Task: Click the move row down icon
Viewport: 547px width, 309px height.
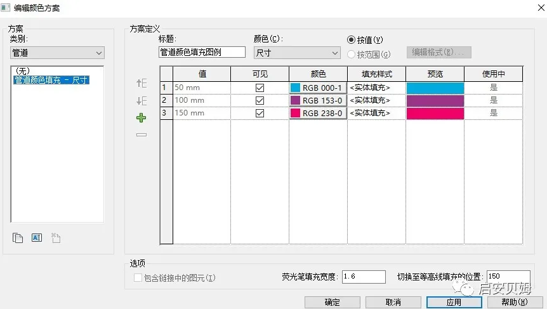Action: [142, 101]
